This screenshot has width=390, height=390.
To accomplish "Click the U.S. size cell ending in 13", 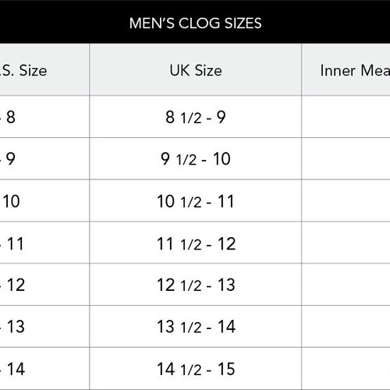I will pyautogui.click(x=44, y=327).
